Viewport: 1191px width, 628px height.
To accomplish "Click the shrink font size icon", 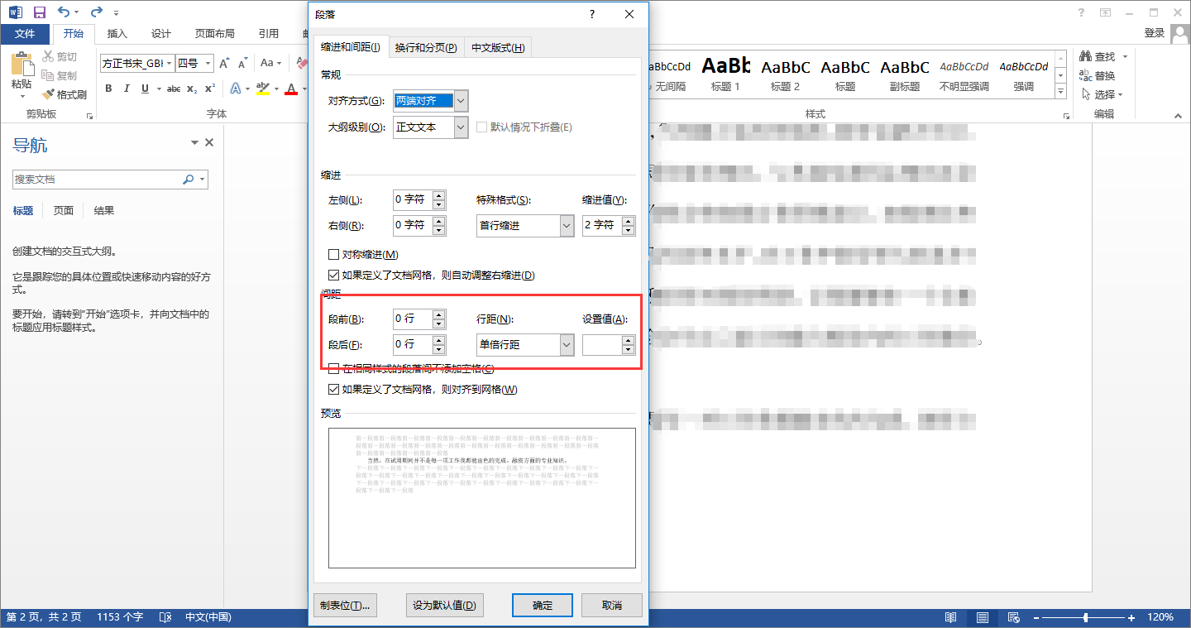I will click(x=242, y=63).
